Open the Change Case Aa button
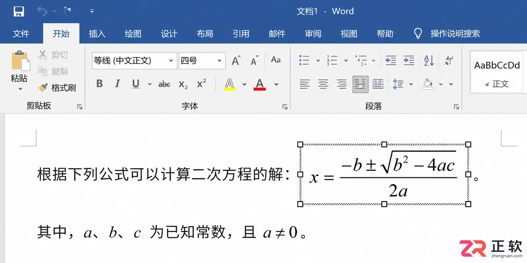This screenshot has width=527, height=263. click(x=276, y=60)
